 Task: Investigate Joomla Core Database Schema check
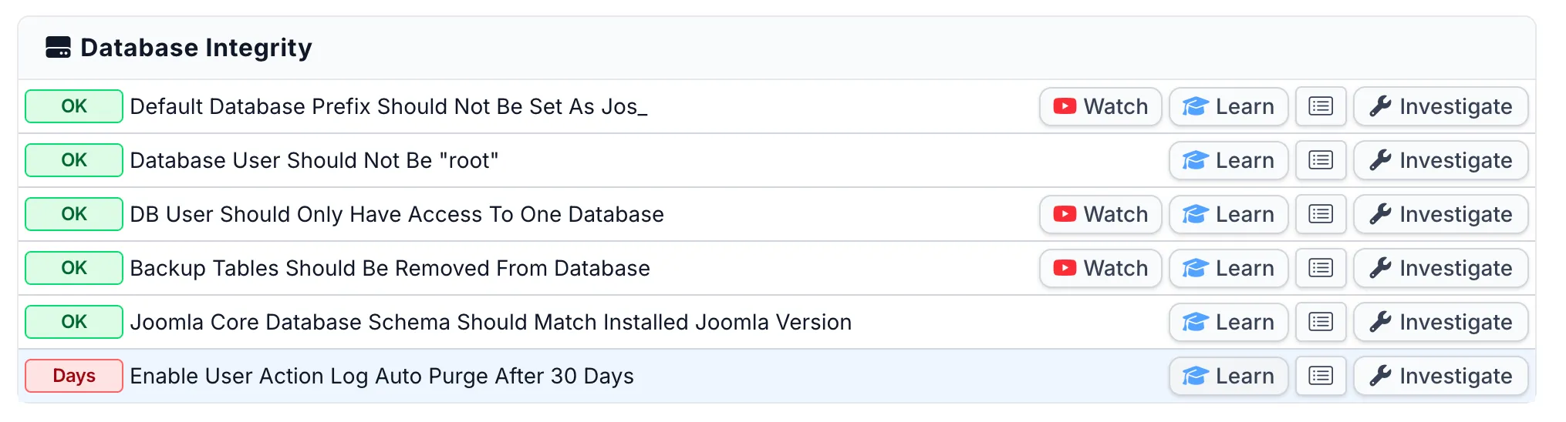pos(1441,322)
